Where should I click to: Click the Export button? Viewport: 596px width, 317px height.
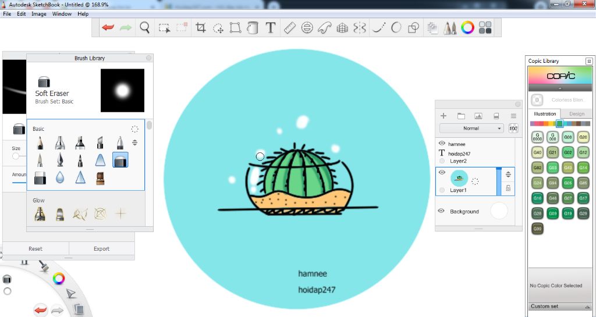pos(101,249)
